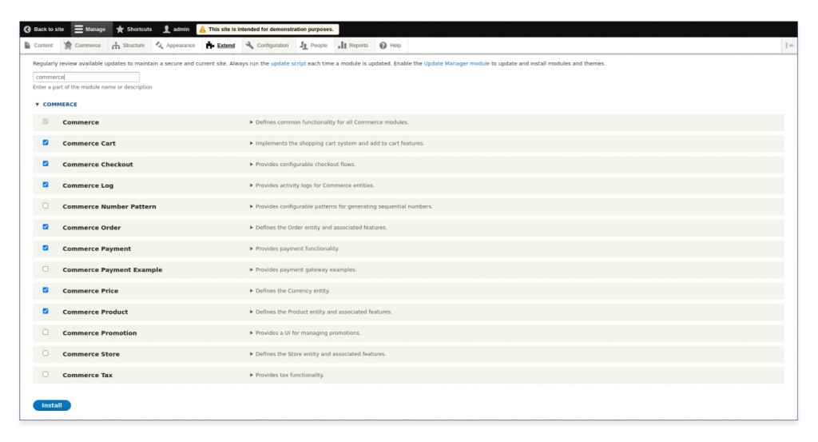Collapse the COMMERCE module group
This screenshot has height=442, width=818.
(x=56, y=105)
